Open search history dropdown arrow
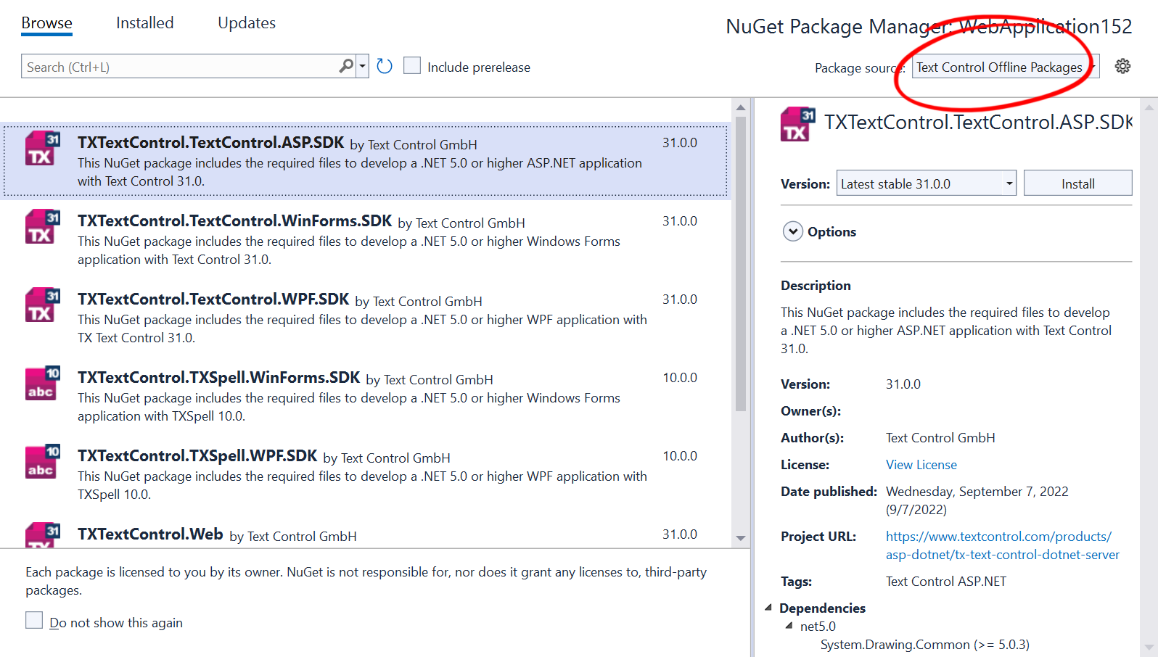 coord(363,67)
